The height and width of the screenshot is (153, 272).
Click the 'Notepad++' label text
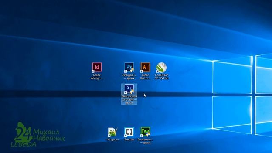click(113, 139)
